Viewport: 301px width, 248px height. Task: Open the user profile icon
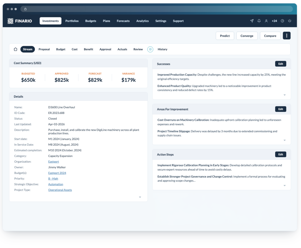266,21
